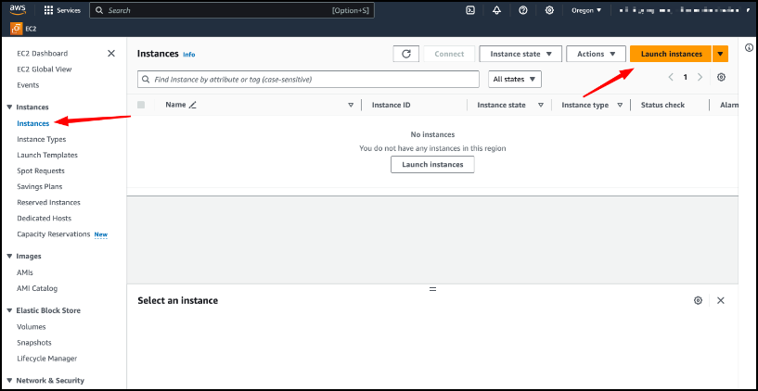Click the orange EC2 service icon

tap(16, 29)
